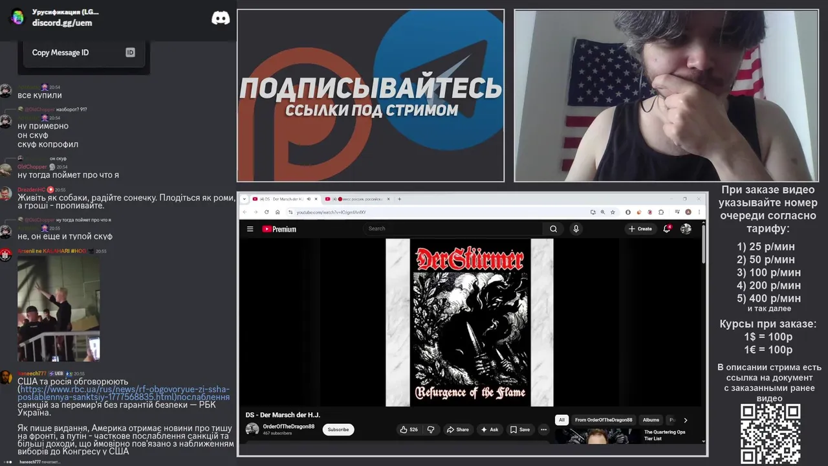Image resolution: width=828 pixels, height=466 pixels.
Task: Choose Copy Message ID context menu entry
Action: point(83,52)
